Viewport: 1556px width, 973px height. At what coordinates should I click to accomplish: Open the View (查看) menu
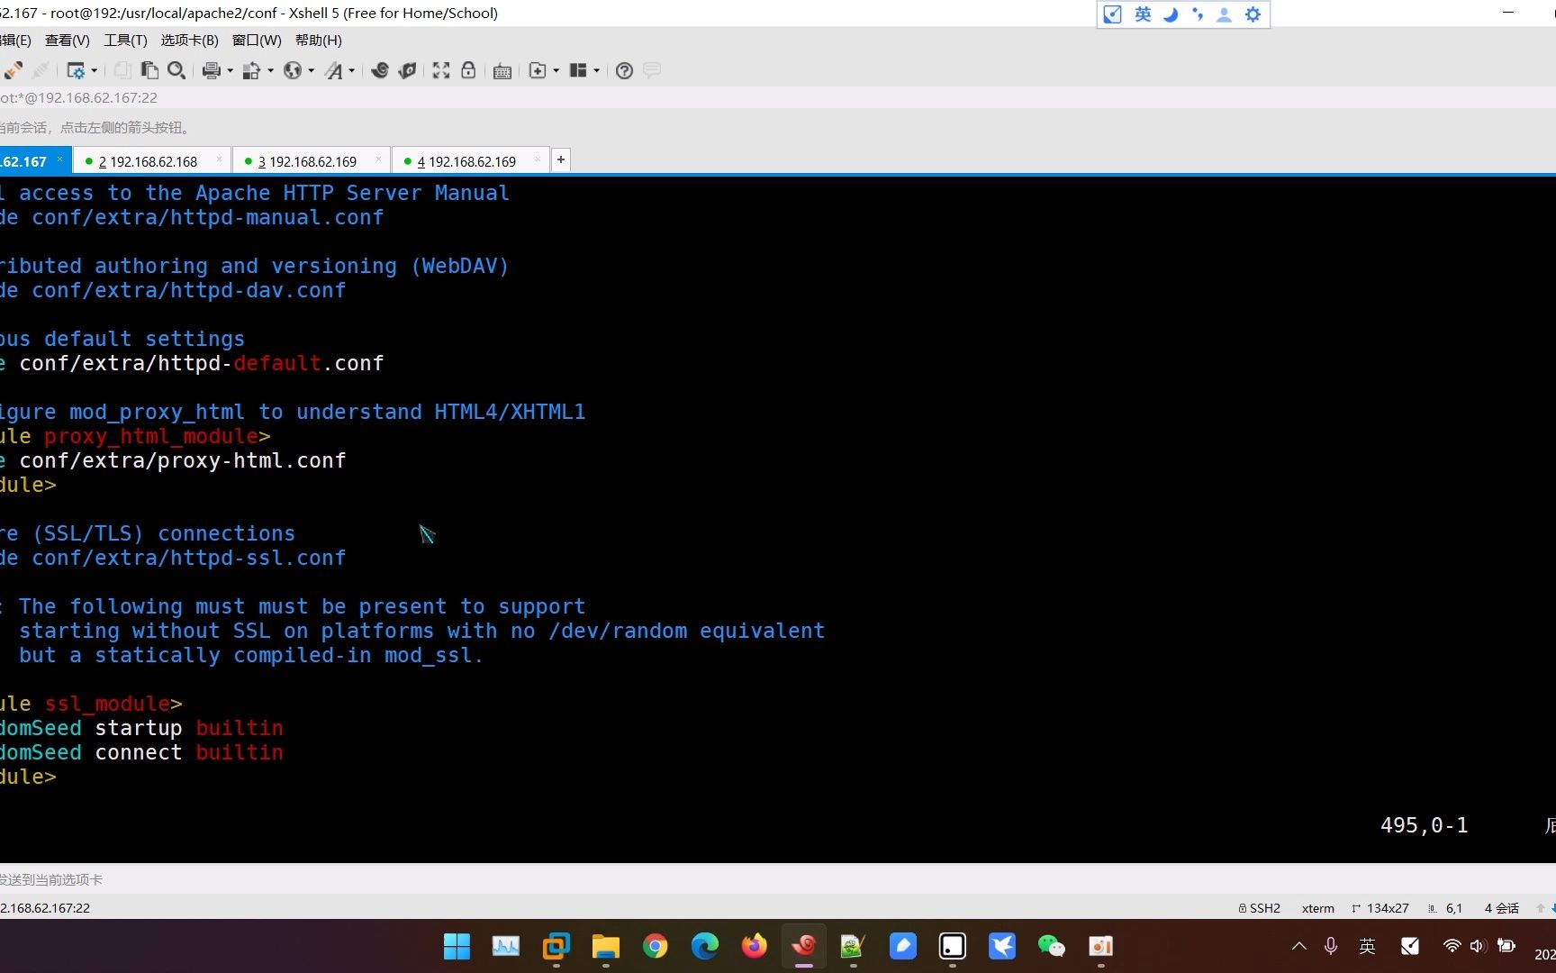(x=68, y=41)
